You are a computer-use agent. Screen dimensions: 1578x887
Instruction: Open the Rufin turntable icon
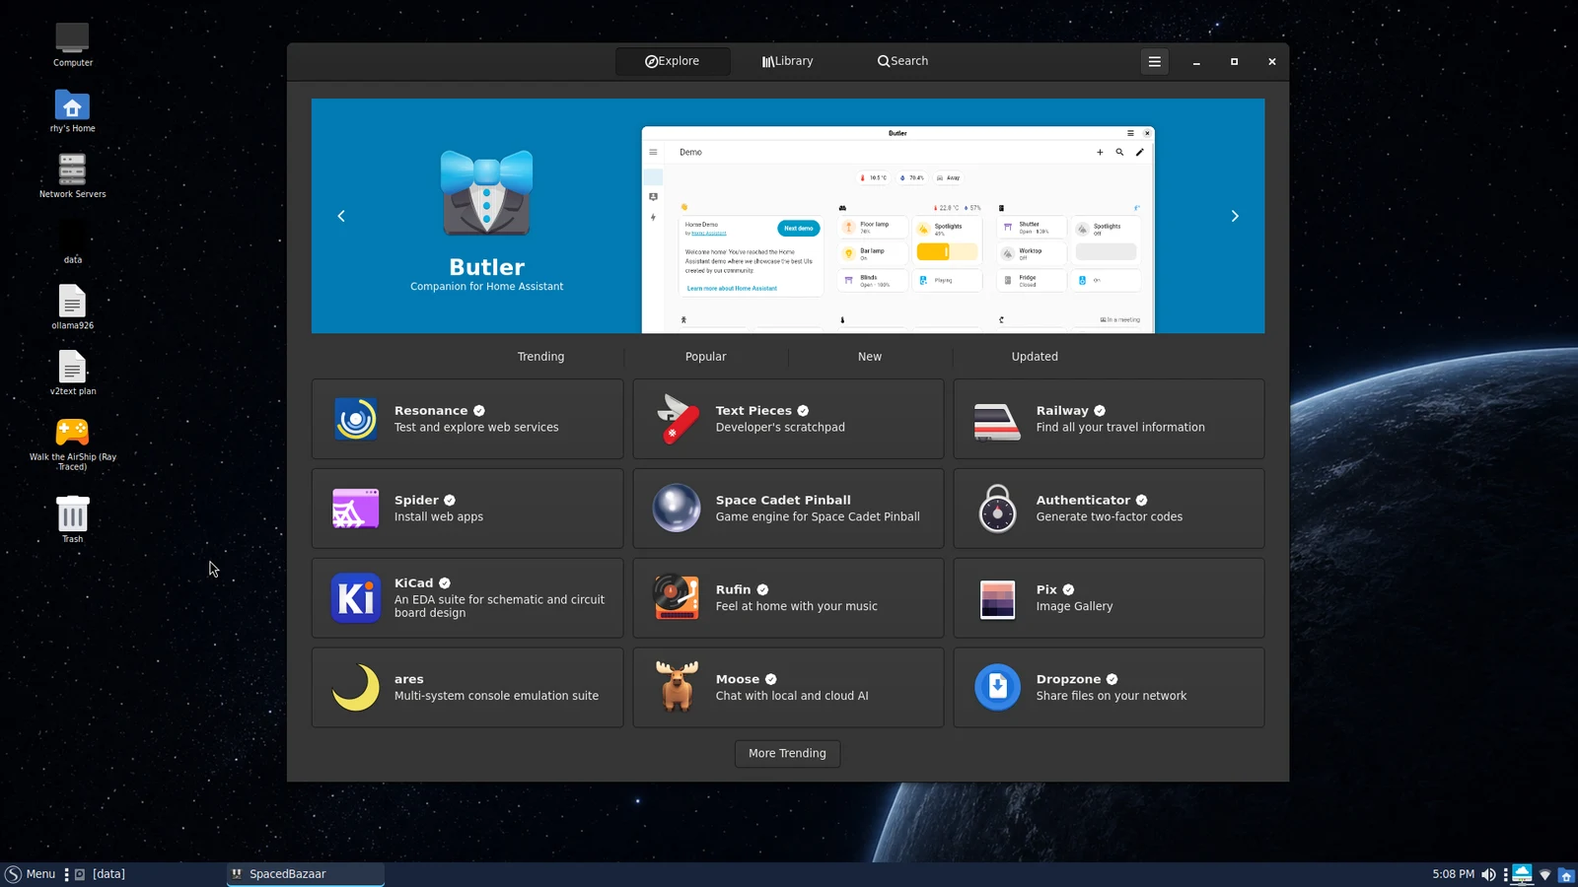point(677,598)
